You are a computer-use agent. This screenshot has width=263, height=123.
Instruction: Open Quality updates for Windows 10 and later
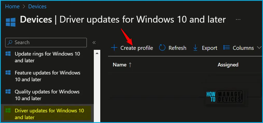point(47,95)
